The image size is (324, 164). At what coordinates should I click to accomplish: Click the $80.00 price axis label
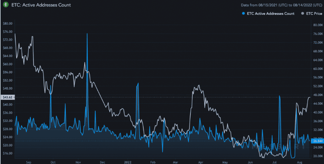(8, 23)
